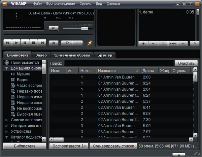This screenshot has width=202, height=157.
Task: Expand the Списки воспроизведения tree node
Action: click(x=7, y=120)
